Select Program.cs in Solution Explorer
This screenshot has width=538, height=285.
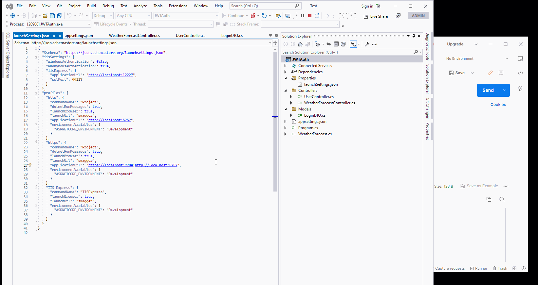(308, 128)
